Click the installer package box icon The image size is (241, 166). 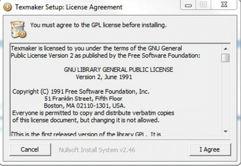pyautogui.click(x=18, y=29)
